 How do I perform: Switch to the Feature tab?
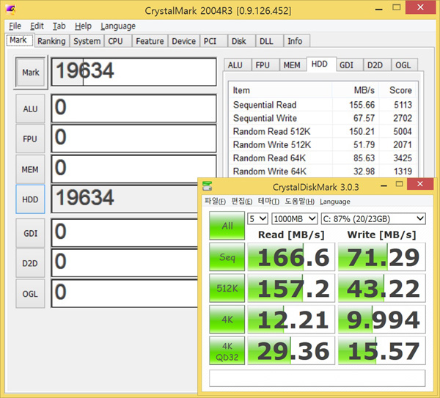pos(150,41)
